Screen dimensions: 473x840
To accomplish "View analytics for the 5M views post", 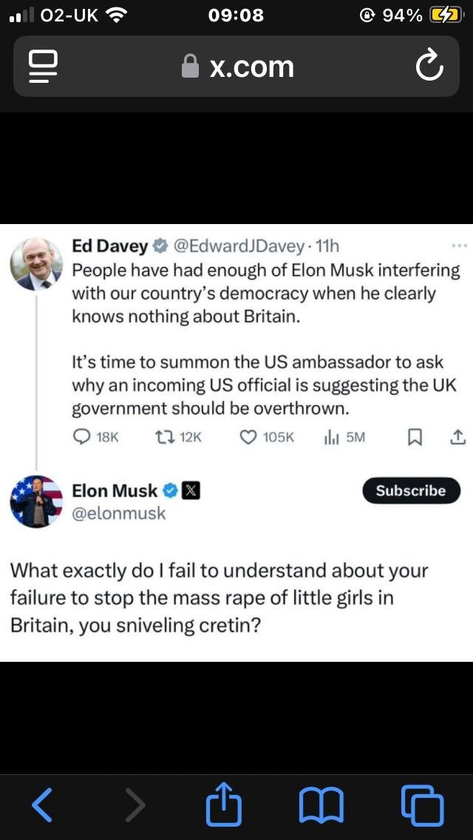I will coord(330,437).
